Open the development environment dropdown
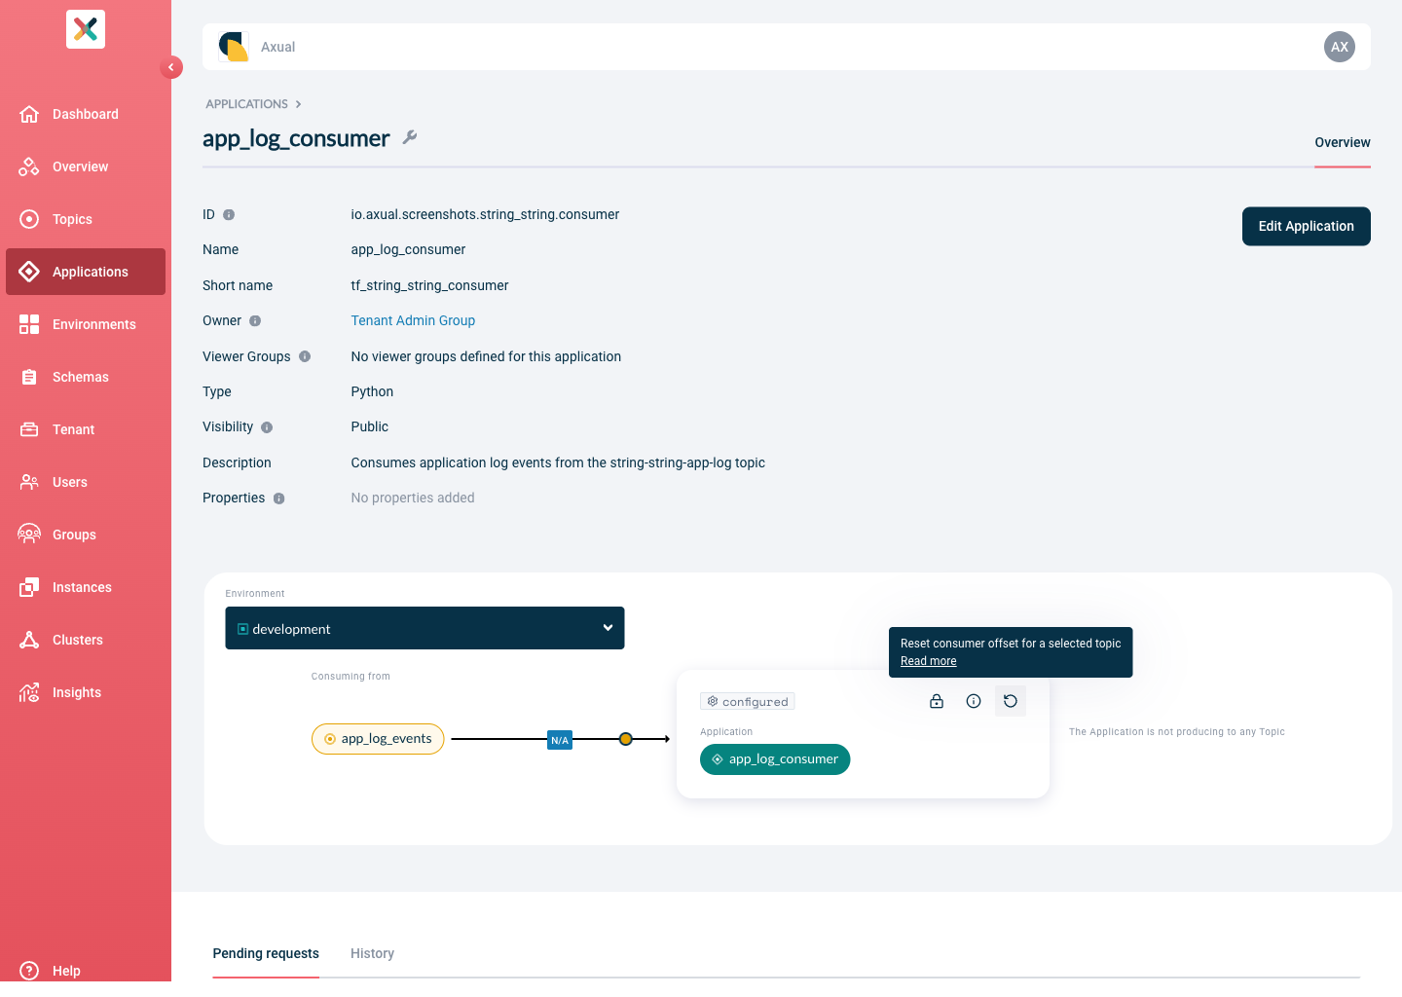The height and width of the screenshot is (997, 1402). 424,628
